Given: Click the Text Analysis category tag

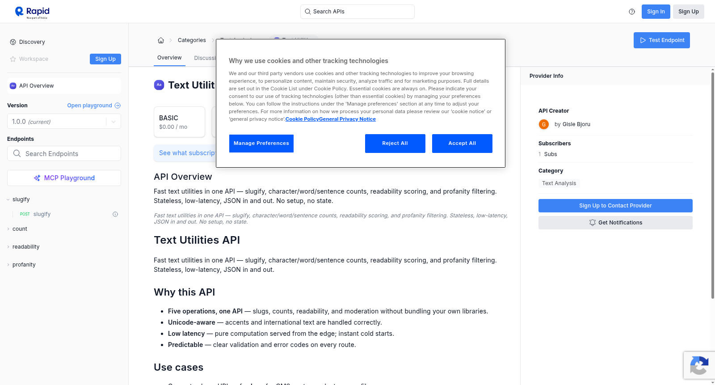Looking at the screenshot, I should point(559,183).
